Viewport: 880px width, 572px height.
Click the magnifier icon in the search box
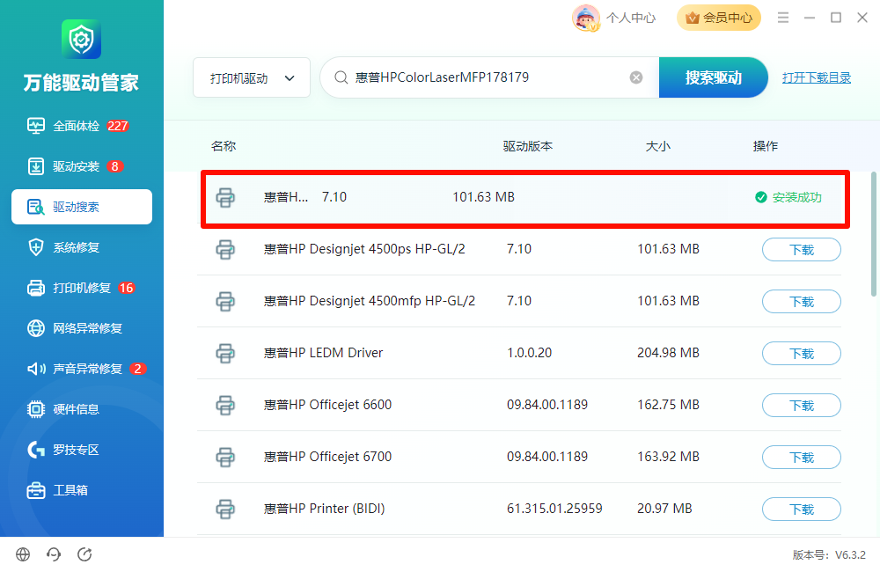click(x=341, y=77)
